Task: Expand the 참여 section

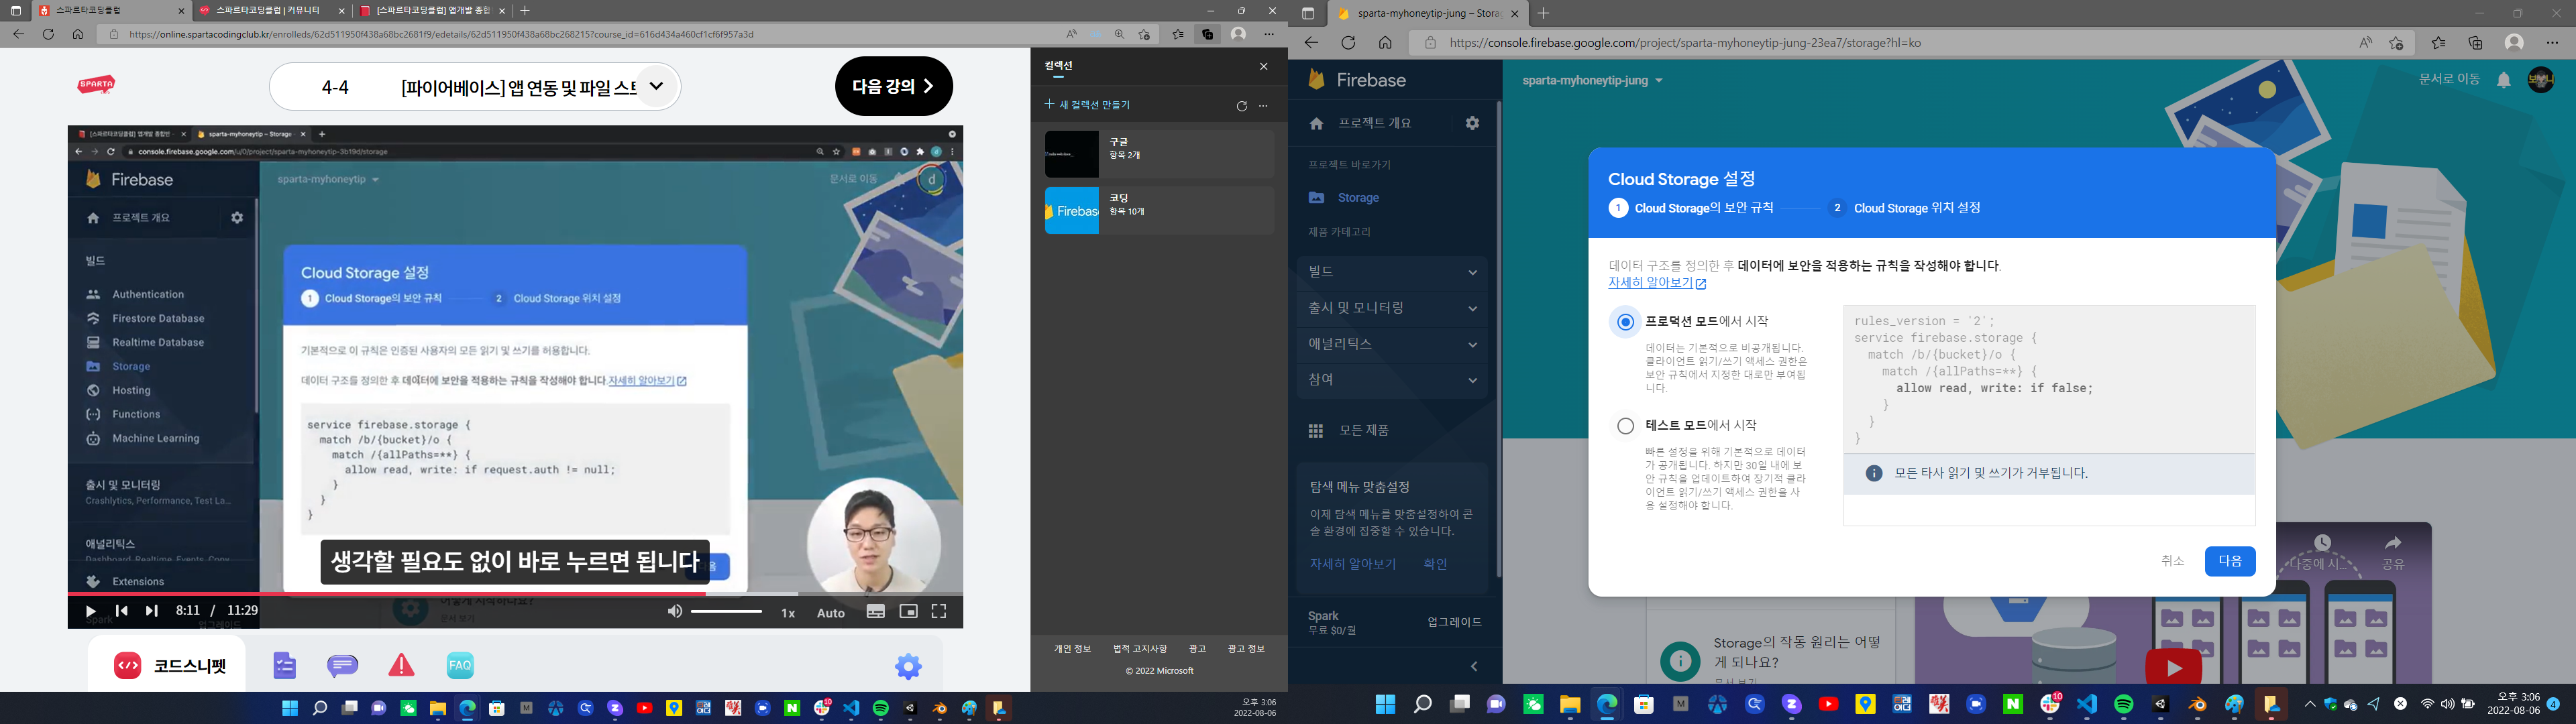Action: point(1393,380)
